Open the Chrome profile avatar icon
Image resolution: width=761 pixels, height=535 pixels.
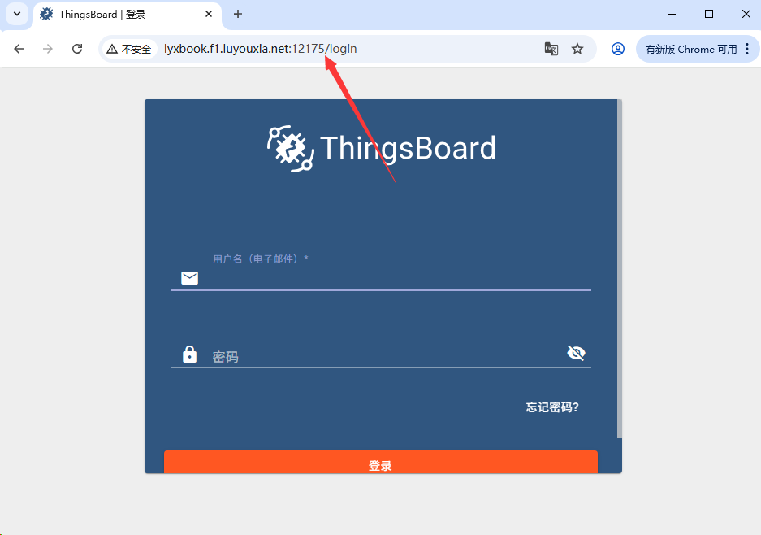[618, 49]
